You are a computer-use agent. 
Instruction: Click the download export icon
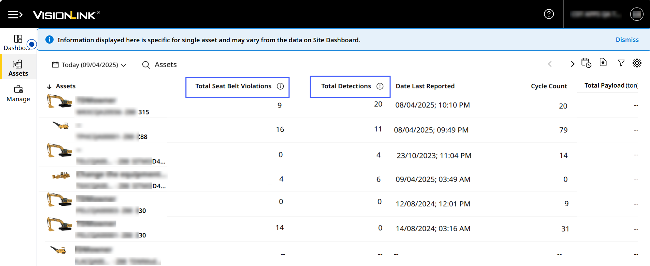coord(603,62)
